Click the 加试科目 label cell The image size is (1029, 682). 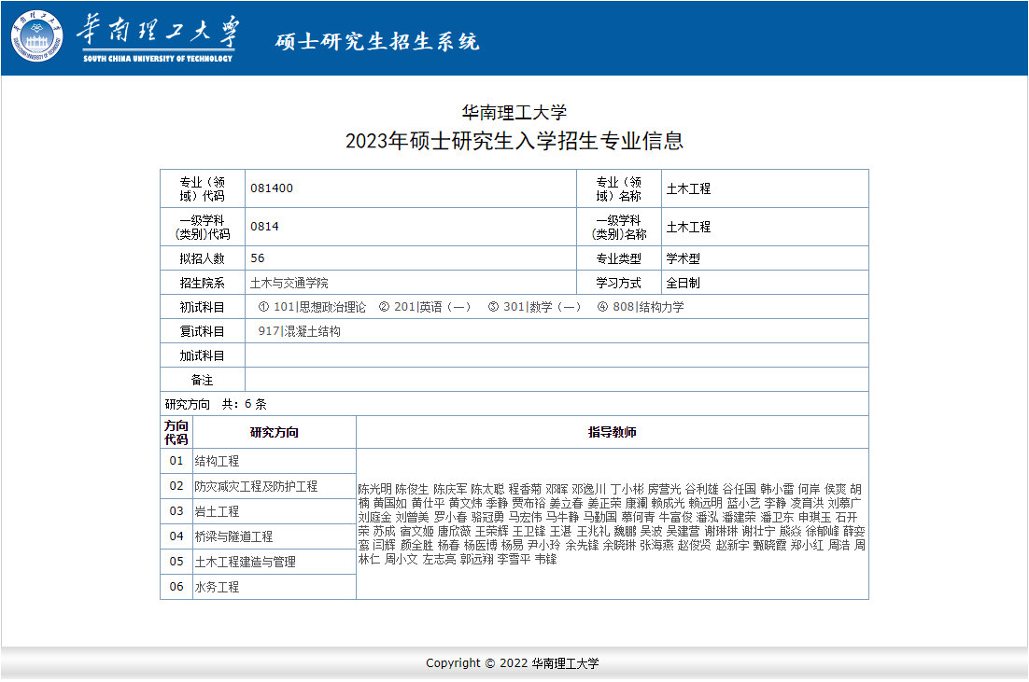(x=203, y=355)
